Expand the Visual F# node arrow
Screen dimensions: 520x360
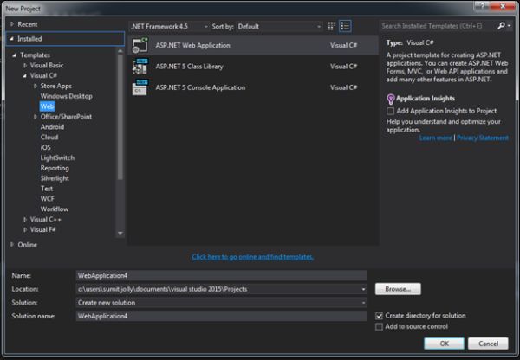point(25,230)
